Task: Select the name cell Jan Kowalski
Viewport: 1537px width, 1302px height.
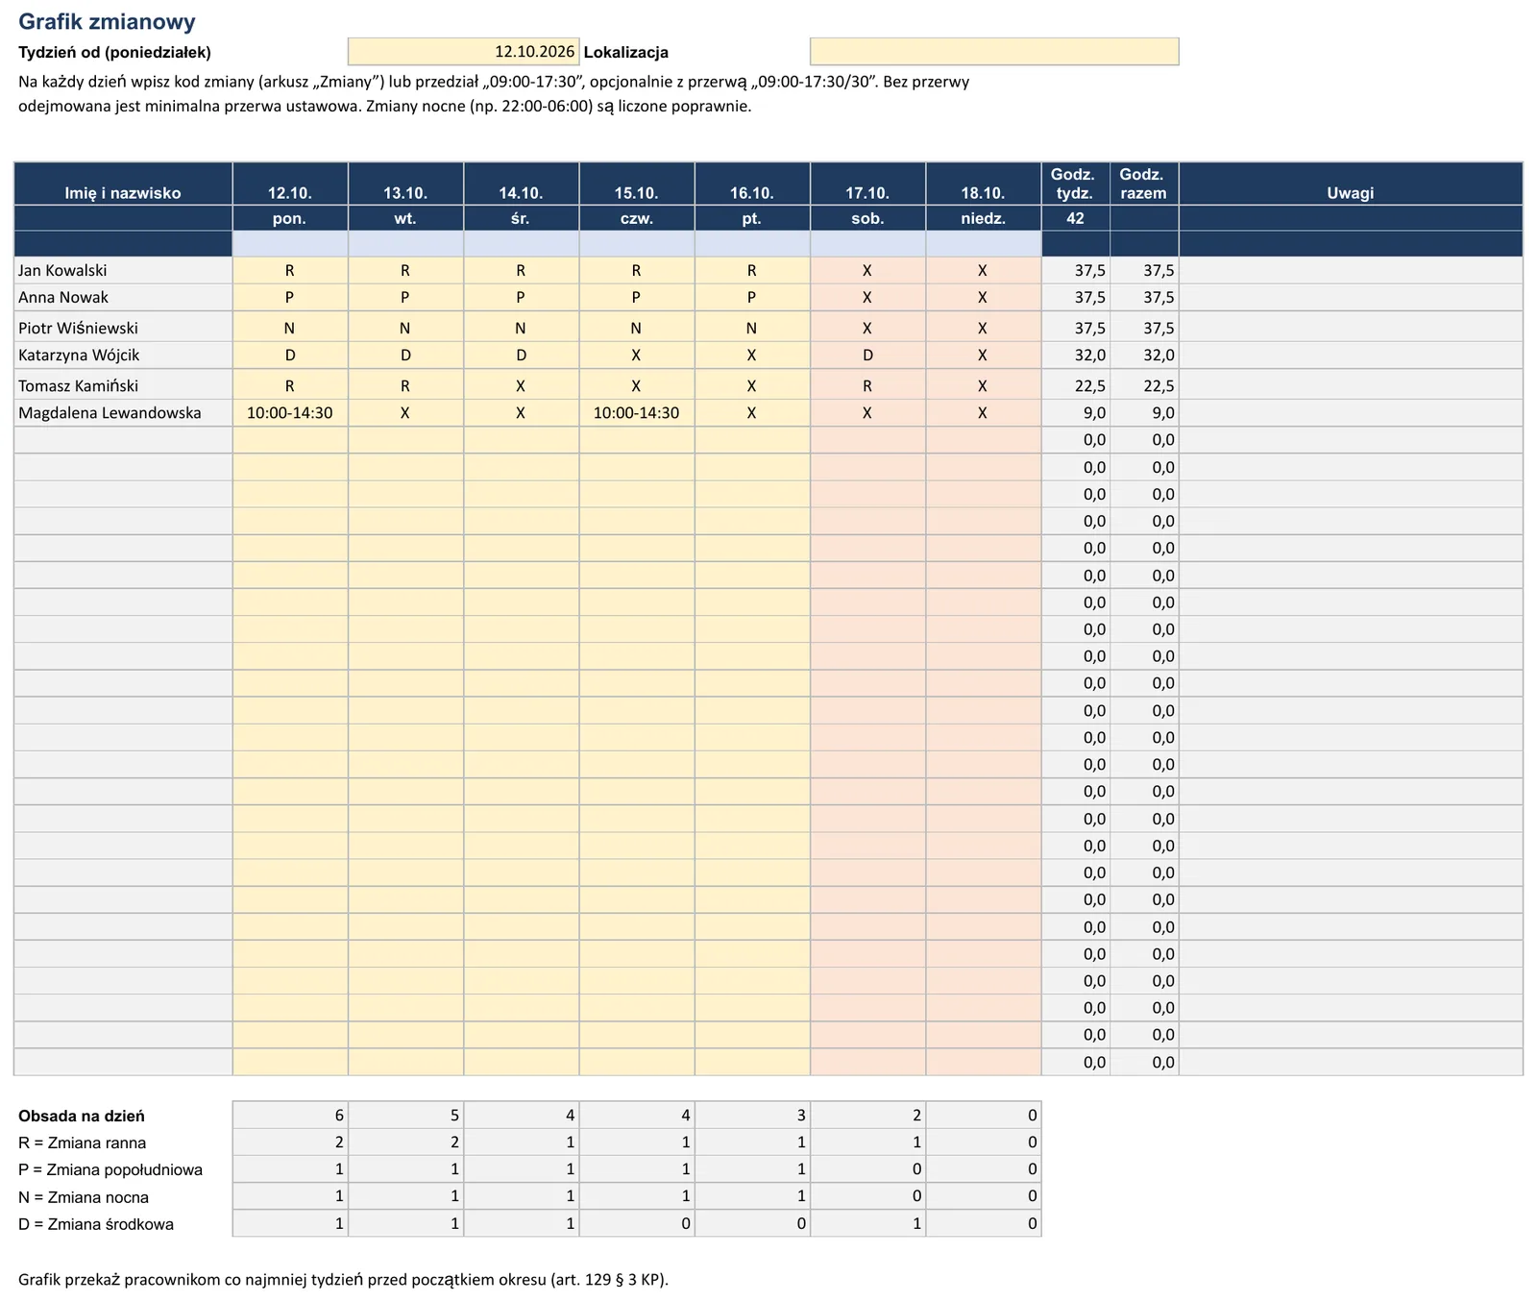Action: 123,271
